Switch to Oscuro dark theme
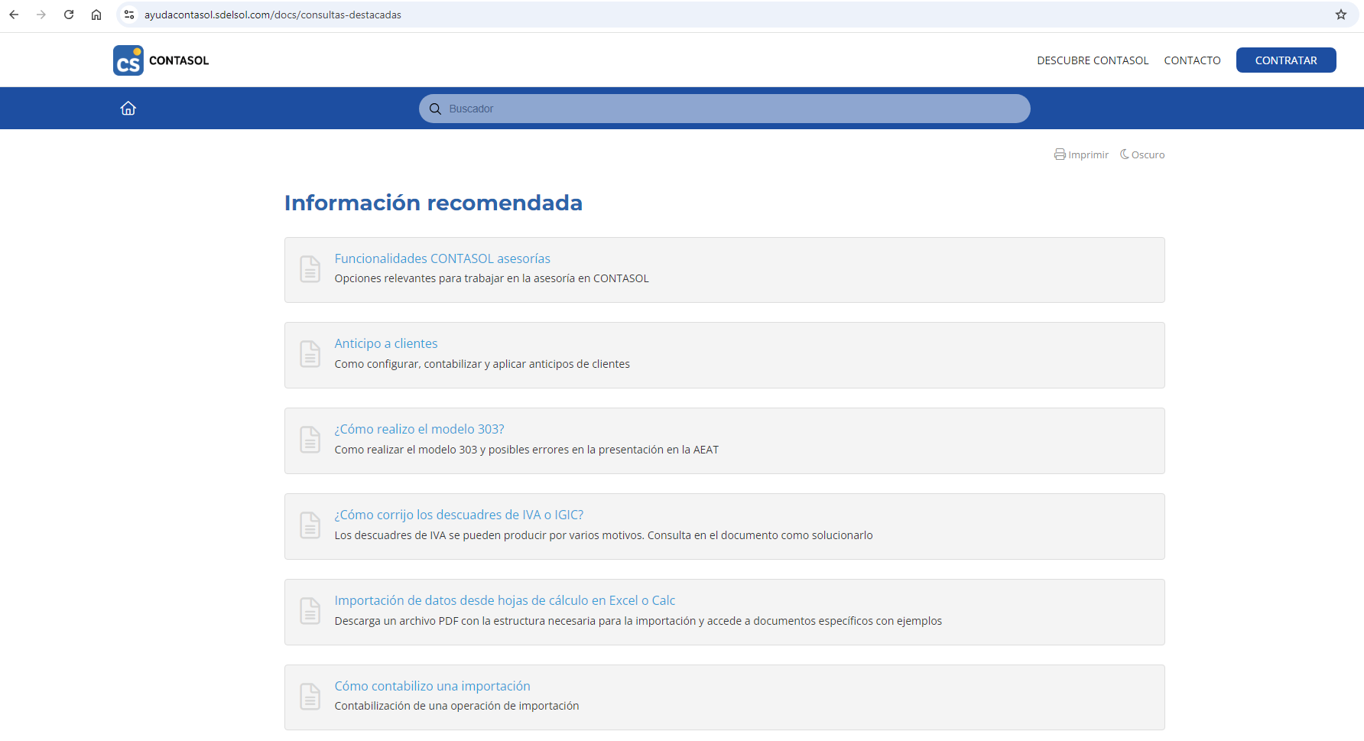 [x=1148, y=154]
